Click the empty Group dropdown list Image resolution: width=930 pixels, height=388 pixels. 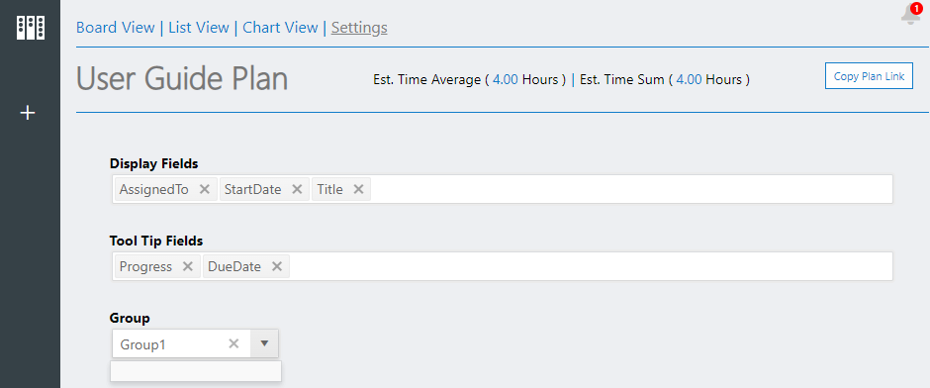pyautogui.click(x=196, y=371)
